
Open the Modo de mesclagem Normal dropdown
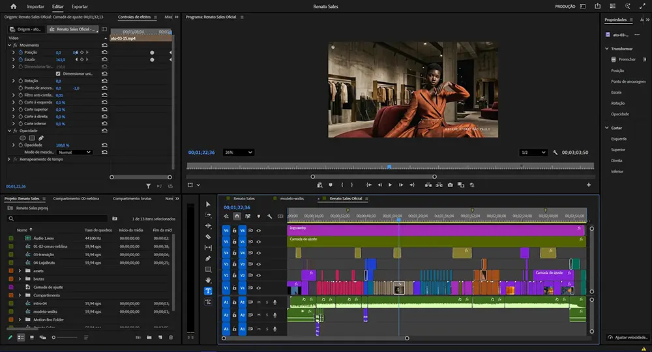pyautogui.click(x=74, y=152)
